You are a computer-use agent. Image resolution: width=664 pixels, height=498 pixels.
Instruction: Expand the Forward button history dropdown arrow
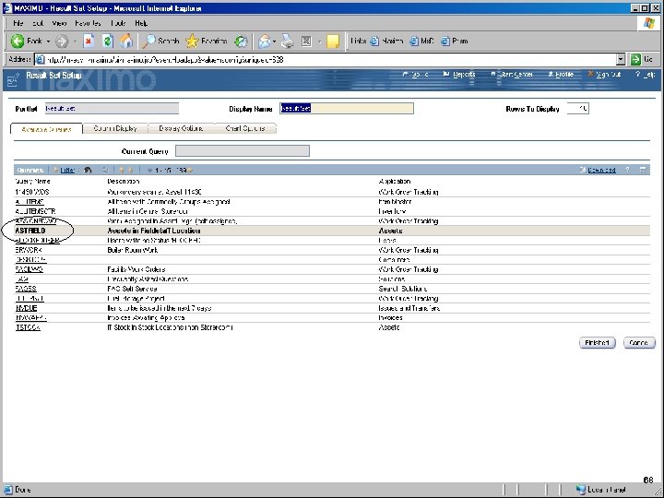[x=75, y=41]
